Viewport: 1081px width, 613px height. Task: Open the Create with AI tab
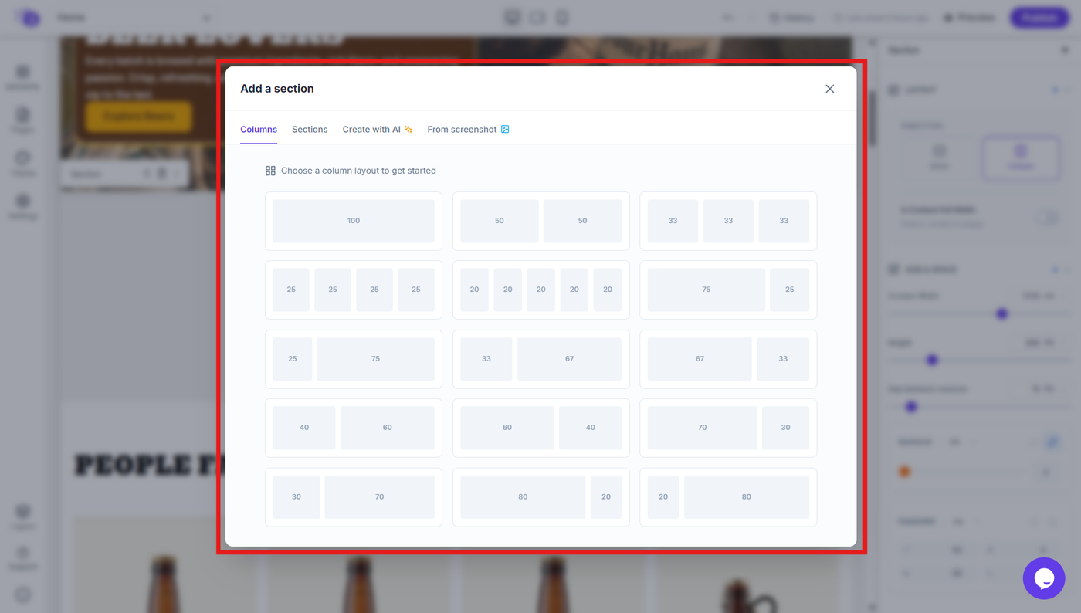[377, 129]
